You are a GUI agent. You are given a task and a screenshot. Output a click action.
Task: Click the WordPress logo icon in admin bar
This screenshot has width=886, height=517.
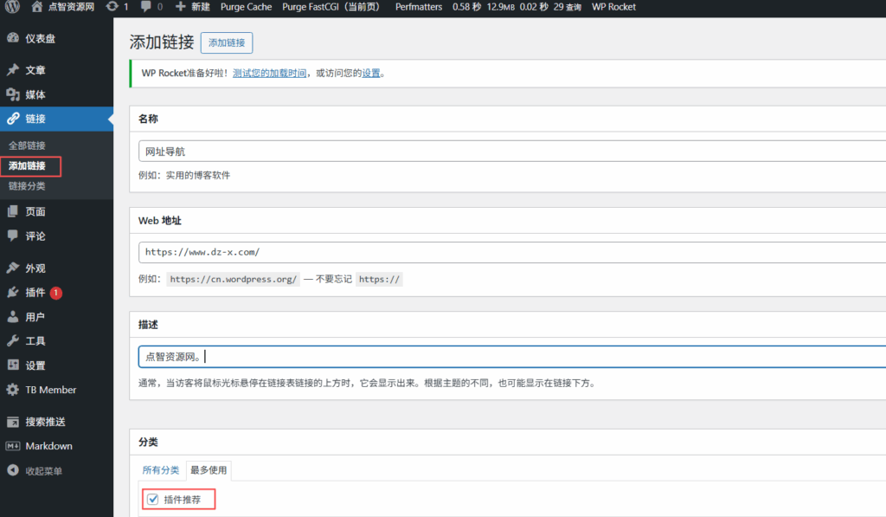(11, 7)
